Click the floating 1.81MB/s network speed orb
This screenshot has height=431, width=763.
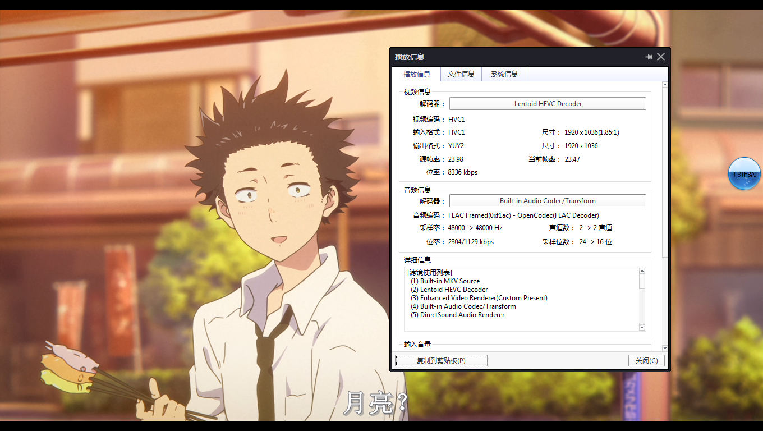744,174
